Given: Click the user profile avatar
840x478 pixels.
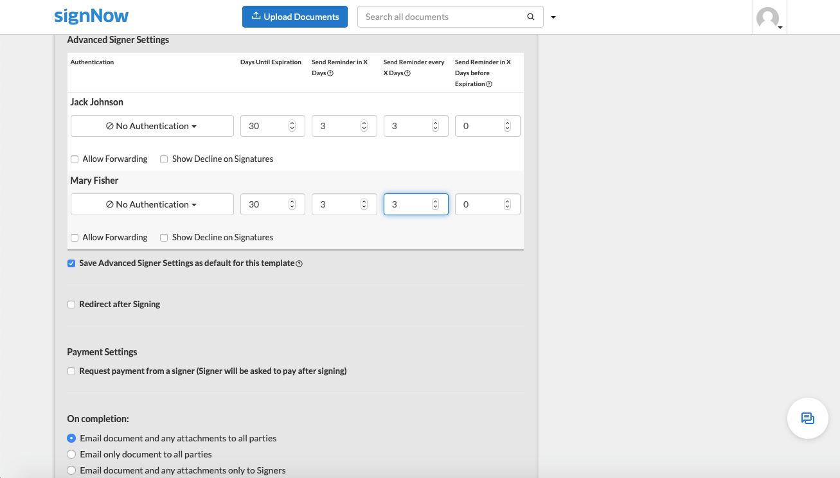Looking at the screenshot, I should click(x=767, y=18).
